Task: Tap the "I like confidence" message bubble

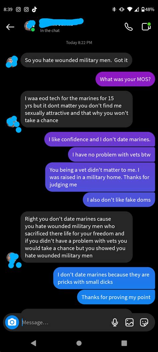Action: 100,139
